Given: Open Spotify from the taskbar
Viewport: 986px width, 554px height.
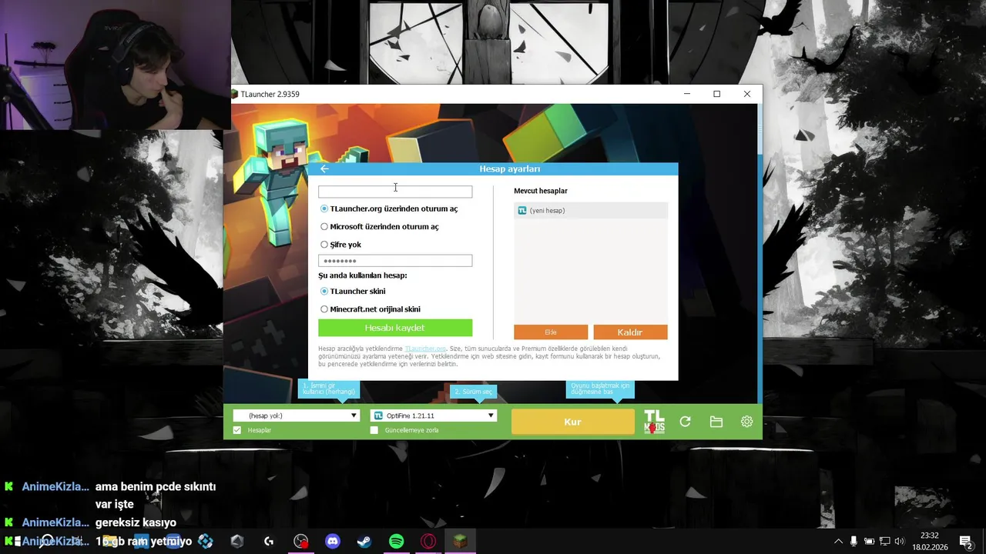Looking at the screenshot, I should pos(396,542).
